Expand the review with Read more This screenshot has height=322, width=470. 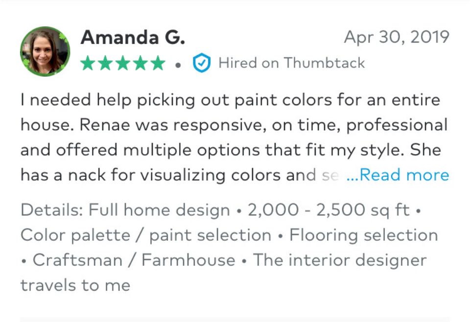[398, 175]
